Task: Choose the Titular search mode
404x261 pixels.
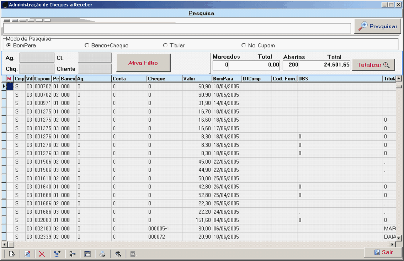Action: point(165,46)
